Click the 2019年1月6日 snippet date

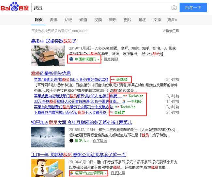click(x=80, y=48)
